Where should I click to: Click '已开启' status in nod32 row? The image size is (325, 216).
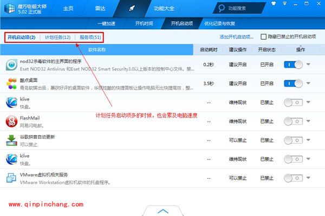click(x=266, y=65)
